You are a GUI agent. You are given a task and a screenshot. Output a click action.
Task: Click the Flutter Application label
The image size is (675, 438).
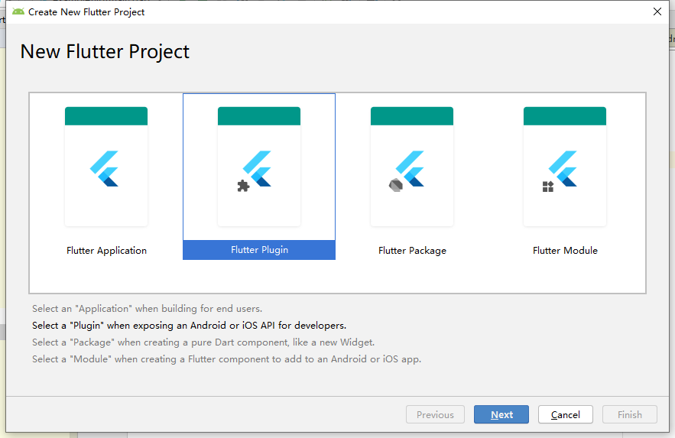[106, 251]
